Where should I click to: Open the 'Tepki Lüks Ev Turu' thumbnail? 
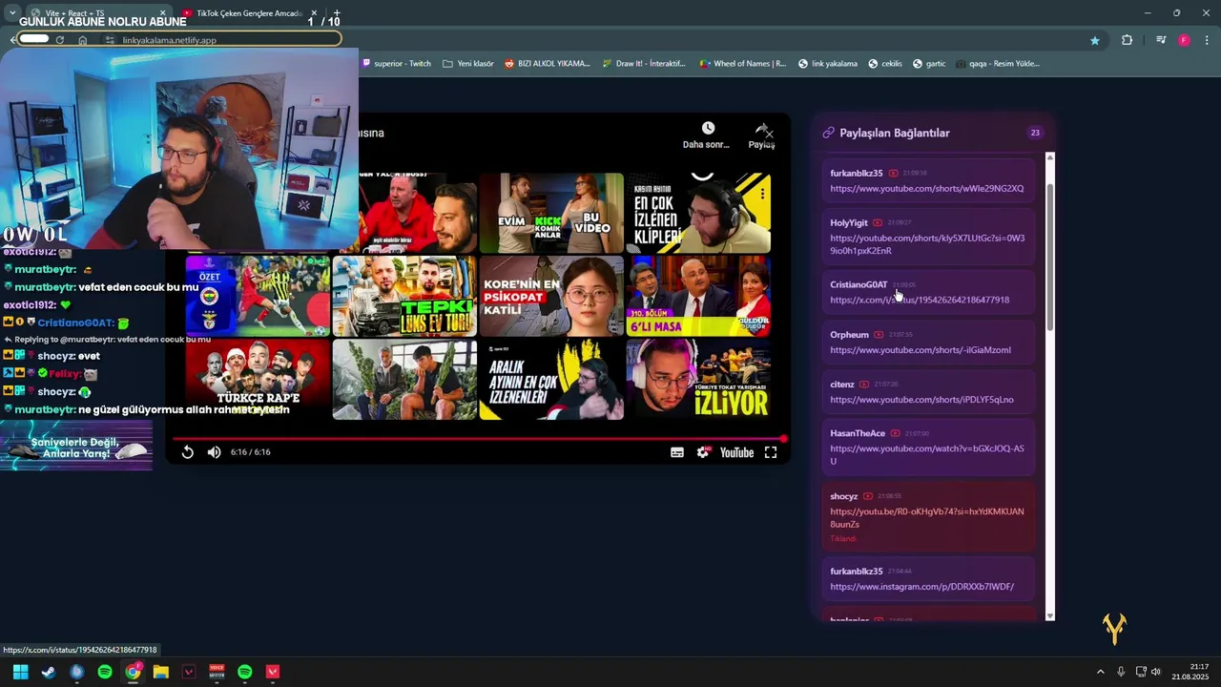[x=404, y=296]
